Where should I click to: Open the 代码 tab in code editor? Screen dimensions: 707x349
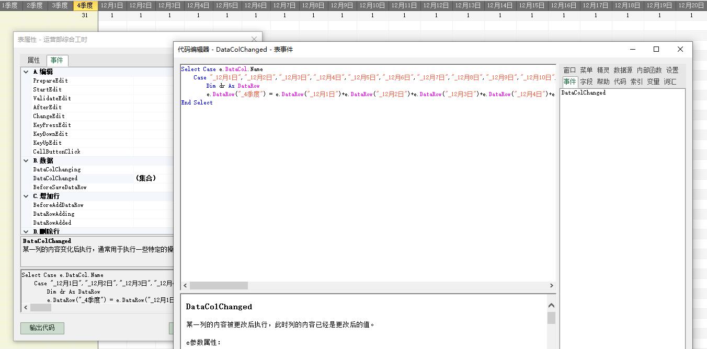[620, 82]
